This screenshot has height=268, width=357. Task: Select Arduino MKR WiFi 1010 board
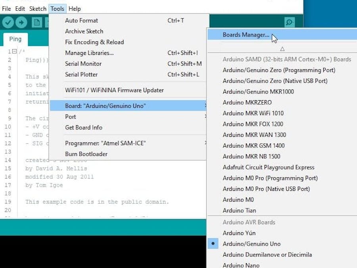tap(282, 113)
